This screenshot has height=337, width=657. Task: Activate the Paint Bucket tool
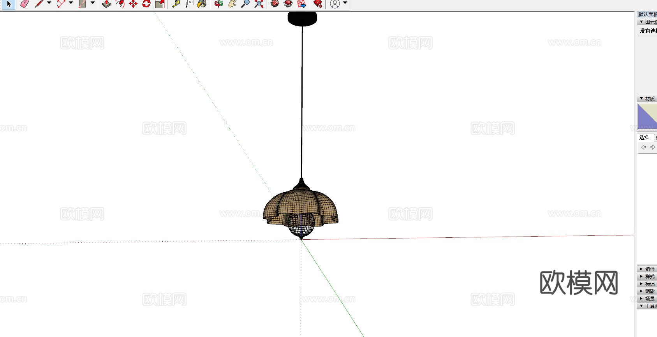click(x=202, y=4)
